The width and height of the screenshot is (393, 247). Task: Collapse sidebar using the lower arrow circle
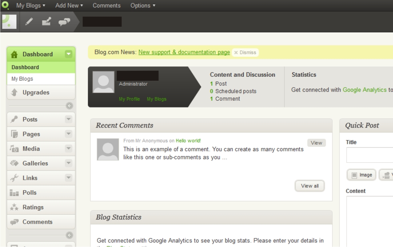click(x=70, y=235)
